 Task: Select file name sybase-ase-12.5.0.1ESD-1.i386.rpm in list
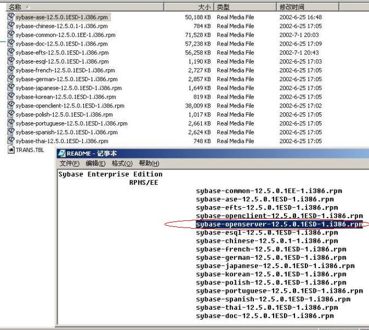pyautogui.click(x=61, y=17)
